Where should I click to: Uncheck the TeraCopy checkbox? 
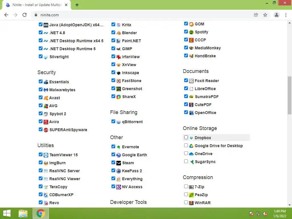pos(40,186)
